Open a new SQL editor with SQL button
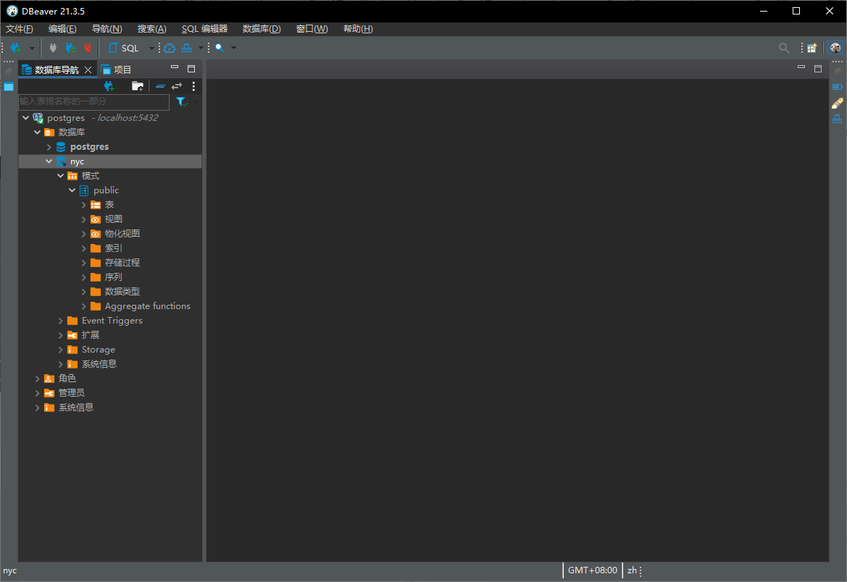Viewport: 847px width, 582px height. (124, 48)
